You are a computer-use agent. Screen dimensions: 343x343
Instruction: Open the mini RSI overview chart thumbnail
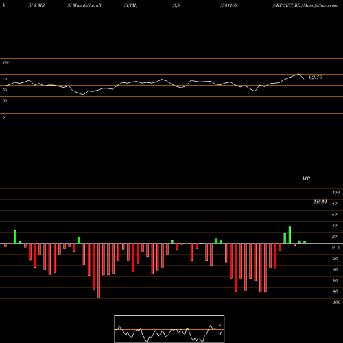coord(169,329)
